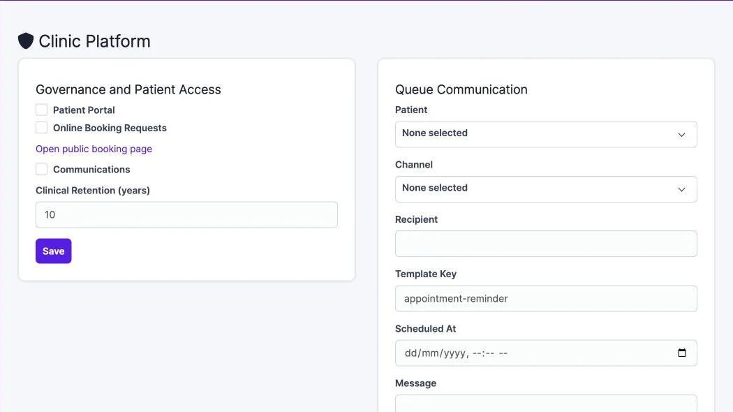The height and width of the screenshot is (412, 733).
Task: Toggle the Communications checkbox
Action: point(42,169)
